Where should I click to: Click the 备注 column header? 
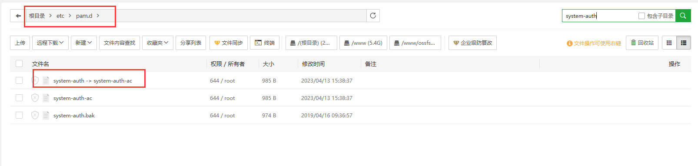(x=371, y=64)
